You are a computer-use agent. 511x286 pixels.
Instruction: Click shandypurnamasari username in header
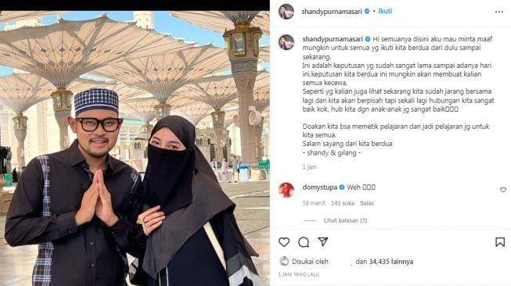(x=332, y=12)
